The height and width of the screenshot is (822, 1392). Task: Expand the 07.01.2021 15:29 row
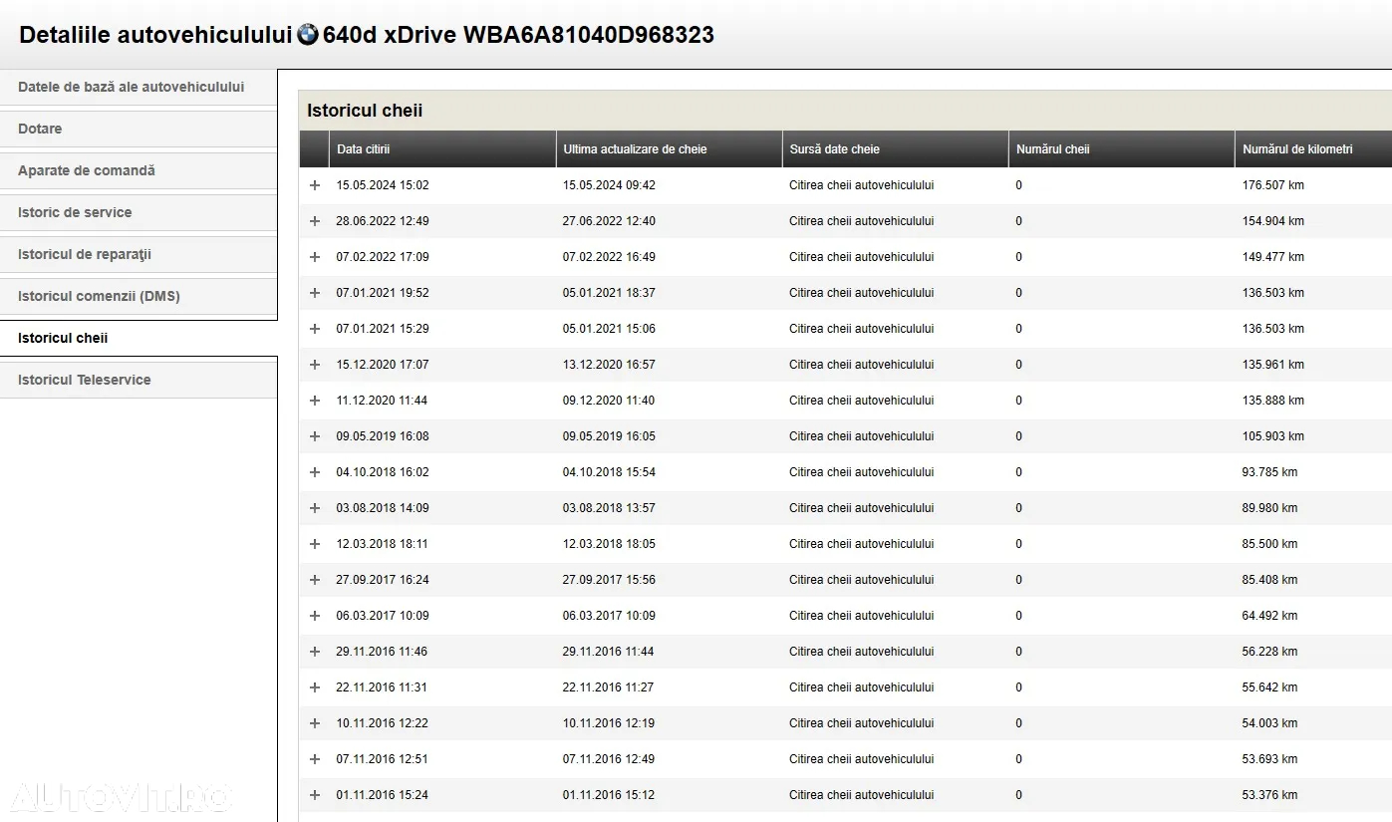[315, 329]
